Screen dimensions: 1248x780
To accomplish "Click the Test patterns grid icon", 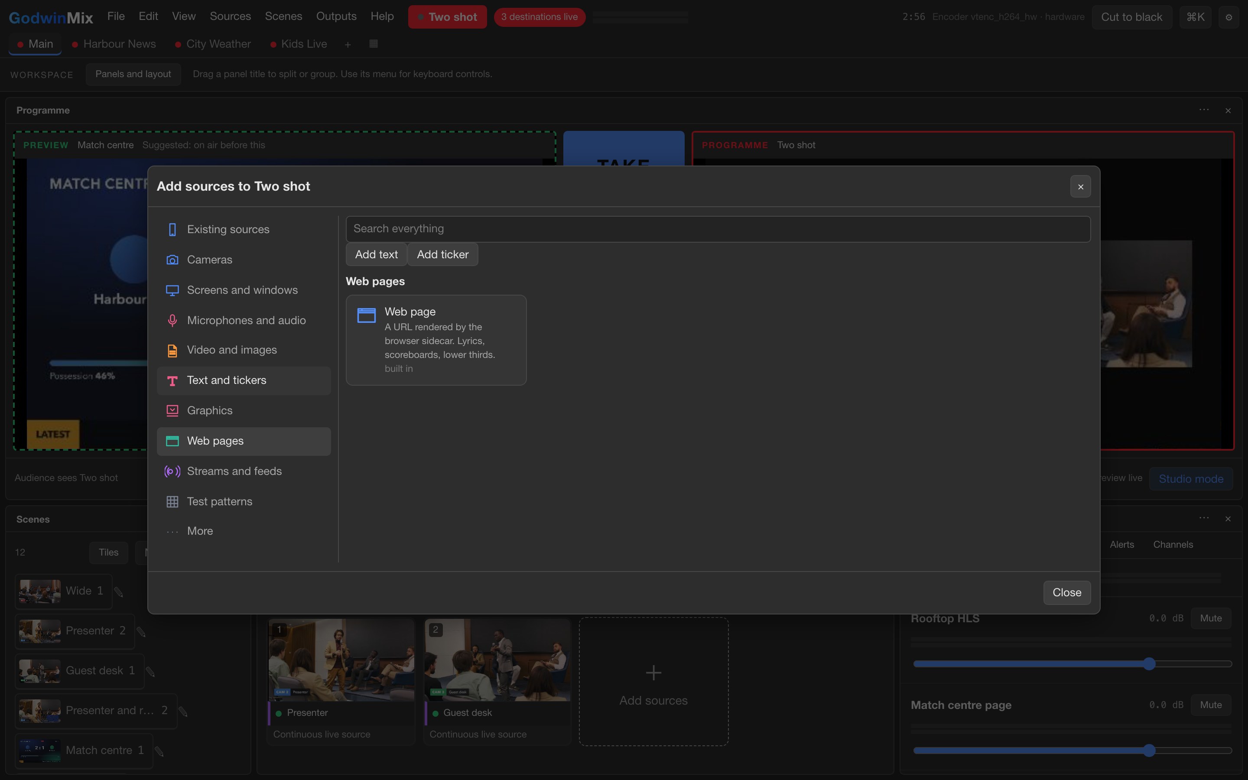I will [x=172, y=501].
